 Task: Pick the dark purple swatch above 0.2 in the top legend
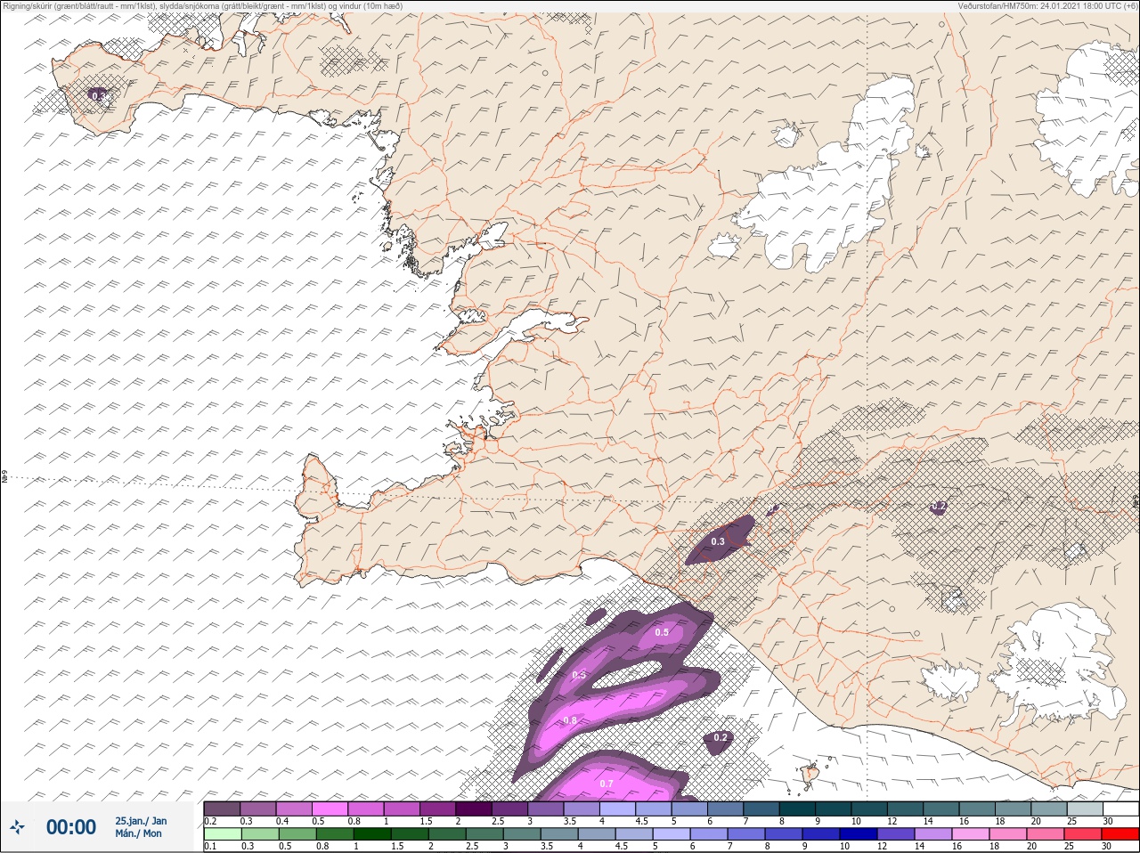(222, 808)
